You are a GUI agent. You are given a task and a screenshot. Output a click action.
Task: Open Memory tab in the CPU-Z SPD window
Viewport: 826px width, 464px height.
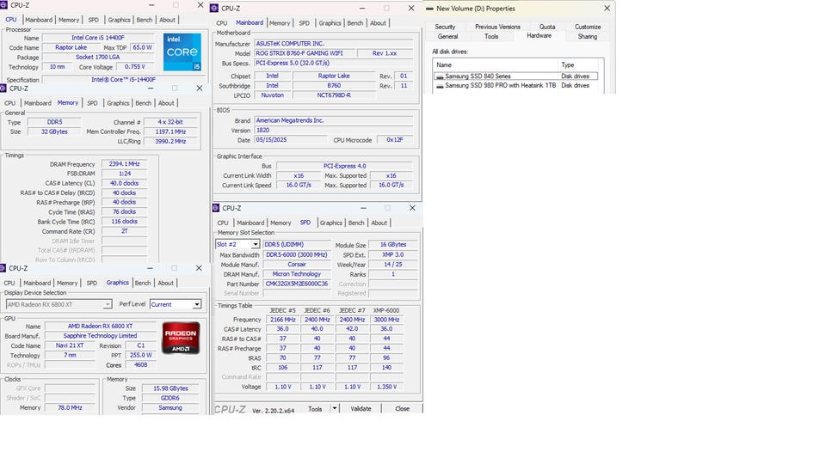pyautogui.click(x=280, y=223)
